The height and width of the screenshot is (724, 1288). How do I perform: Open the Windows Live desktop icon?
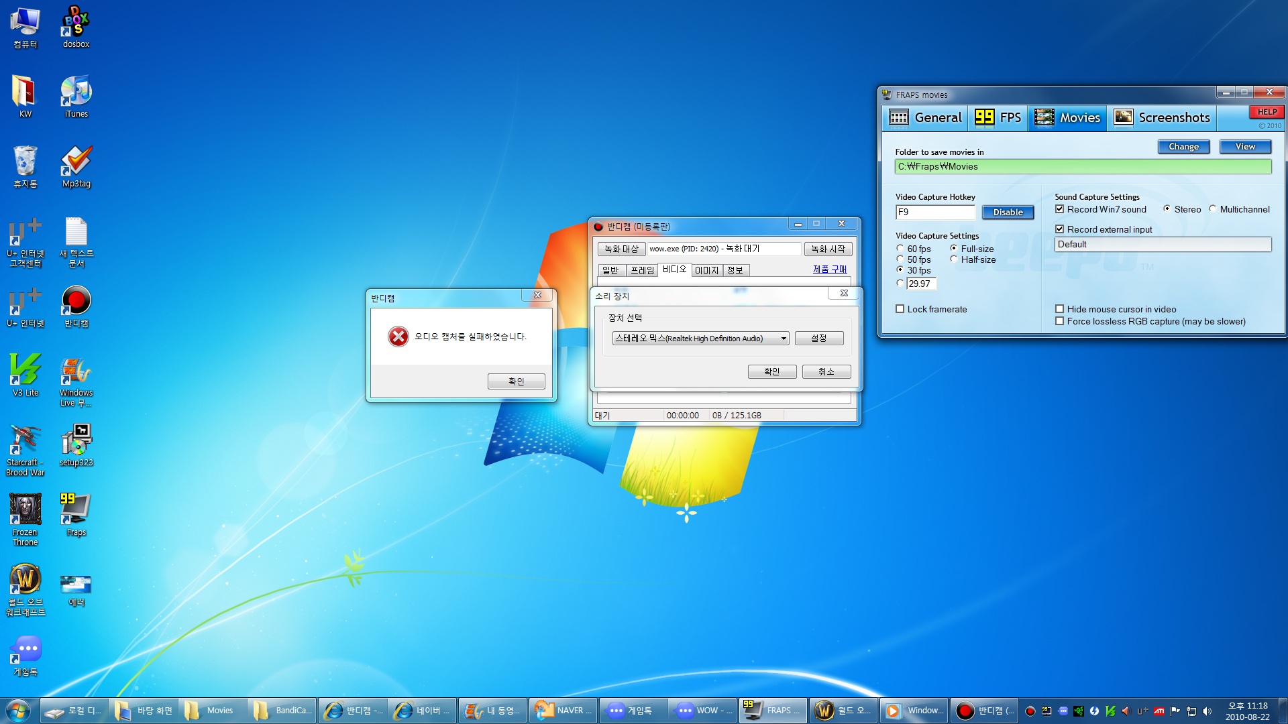[x=76, y=381]
